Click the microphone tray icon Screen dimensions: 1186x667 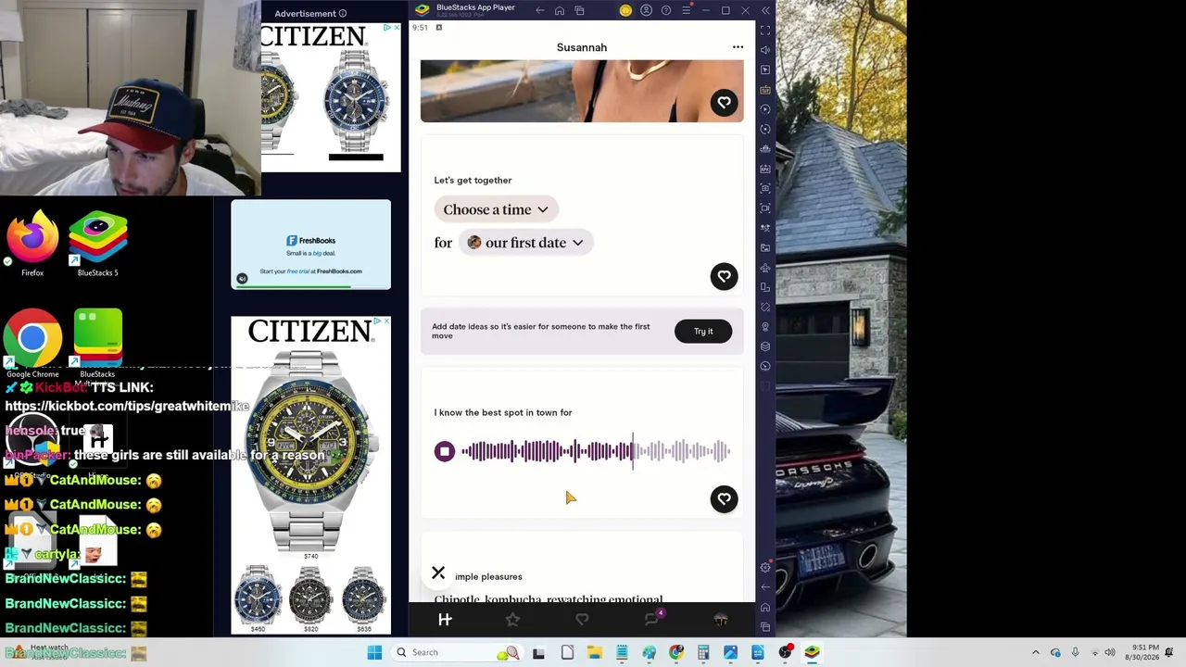click(x=1075, y=652)
